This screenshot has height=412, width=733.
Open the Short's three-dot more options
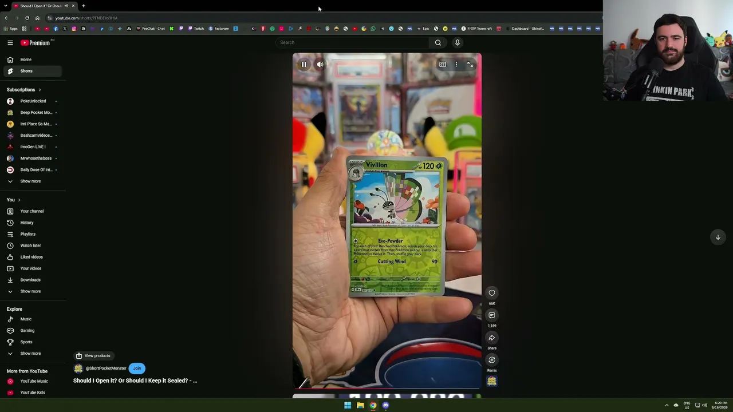456,65
